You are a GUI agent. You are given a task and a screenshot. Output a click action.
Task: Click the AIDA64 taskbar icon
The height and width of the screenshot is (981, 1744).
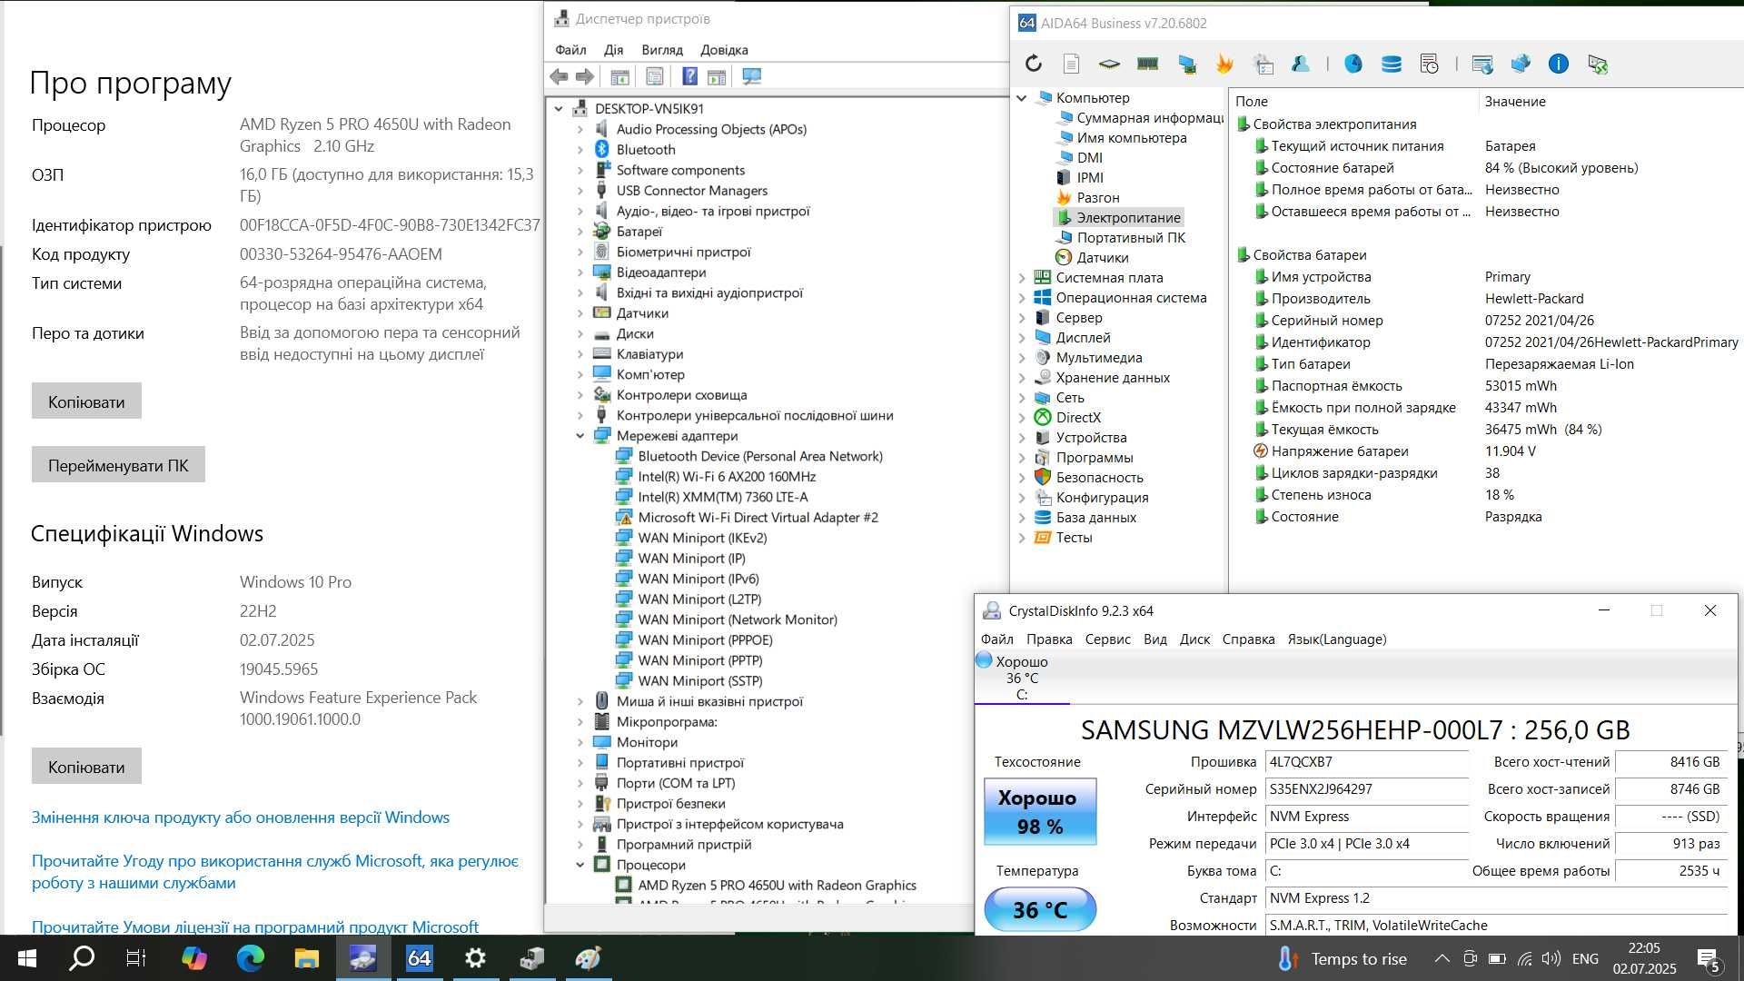(419, 958)
